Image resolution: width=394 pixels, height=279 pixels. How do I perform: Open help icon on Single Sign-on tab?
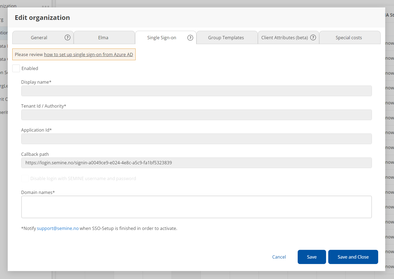[x=190, y=38]
